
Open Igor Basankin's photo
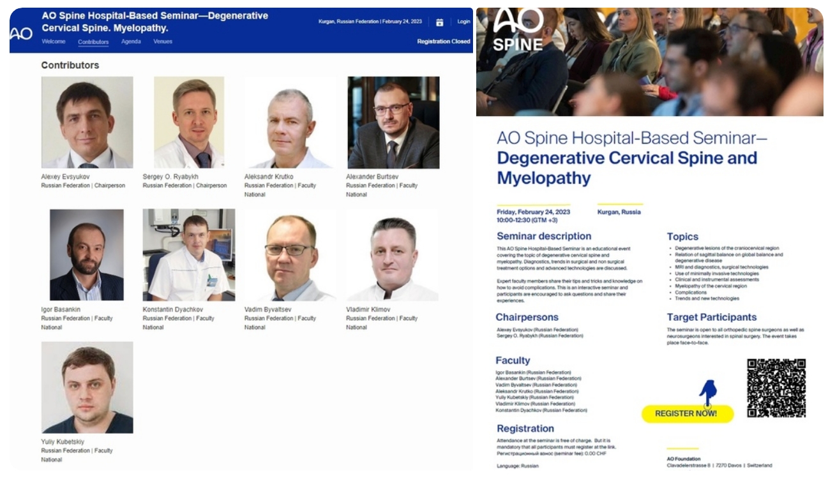[x=87, y=255]
